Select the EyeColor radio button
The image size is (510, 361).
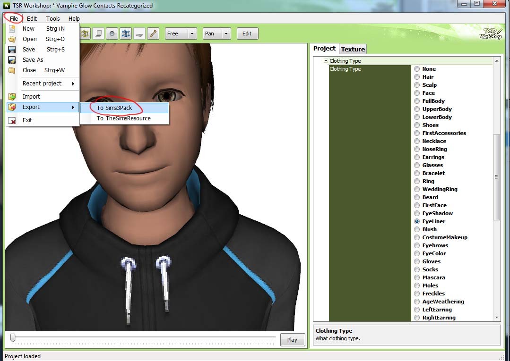[417, 253]
